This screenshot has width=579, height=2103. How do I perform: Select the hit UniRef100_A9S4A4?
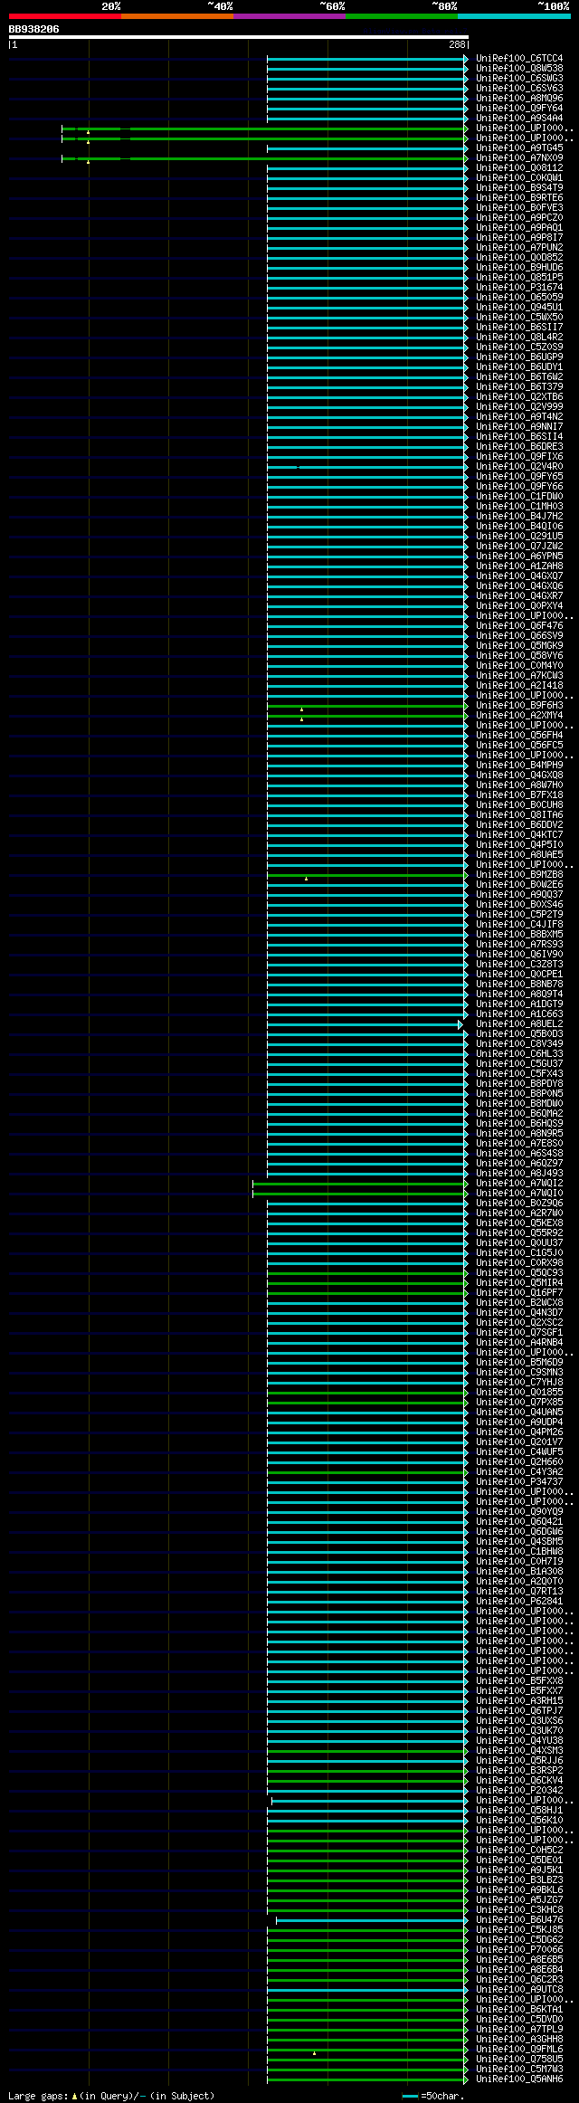point(519,119)
